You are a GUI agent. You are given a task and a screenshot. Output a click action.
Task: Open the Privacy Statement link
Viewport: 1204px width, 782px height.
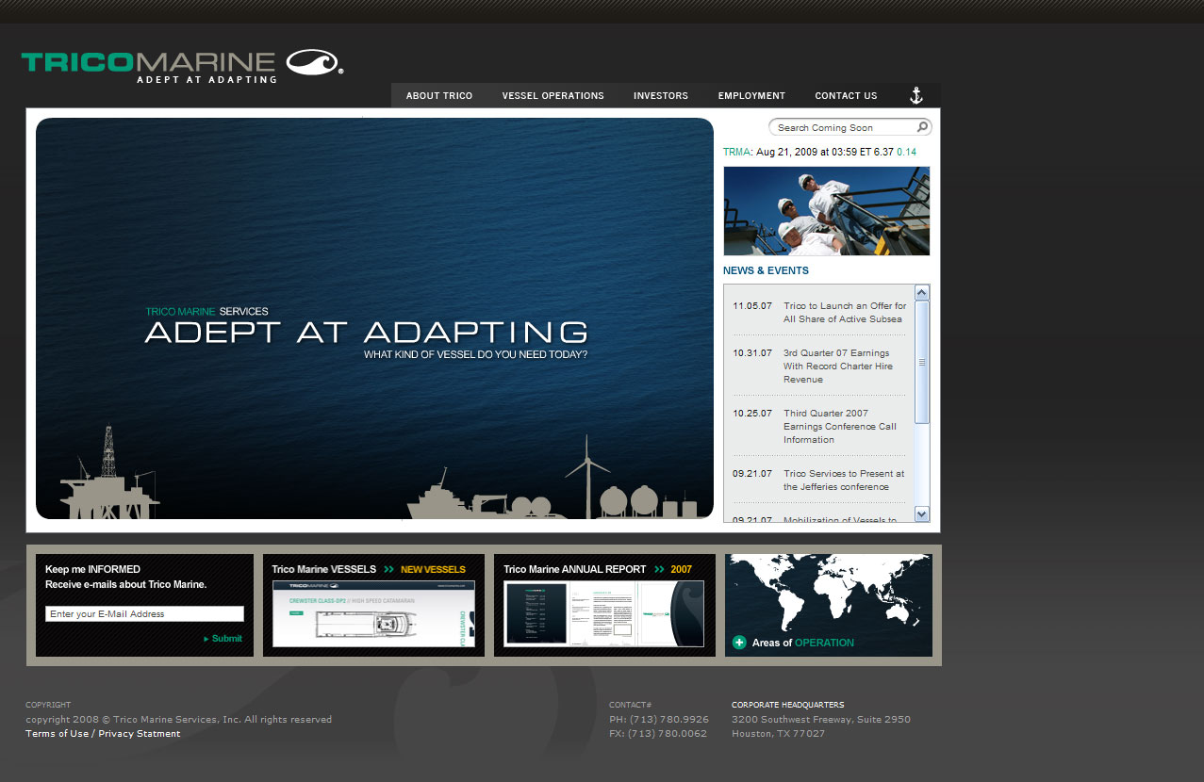tap(140, 734)
